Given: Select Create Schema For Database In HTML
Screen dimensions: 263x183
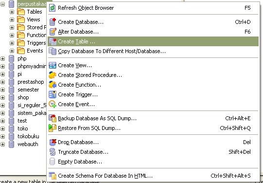Looking at the screenshot, I should (153, 176).
